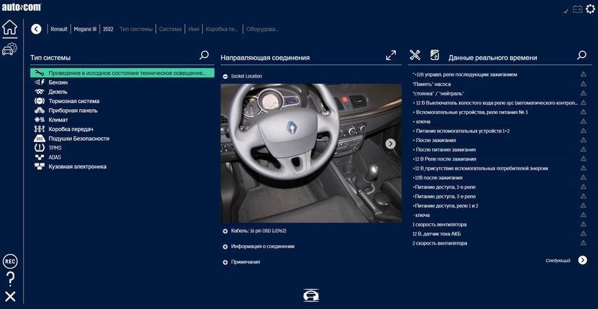
Task: Click Имя breadcrumb step
Action: (193, 29)
